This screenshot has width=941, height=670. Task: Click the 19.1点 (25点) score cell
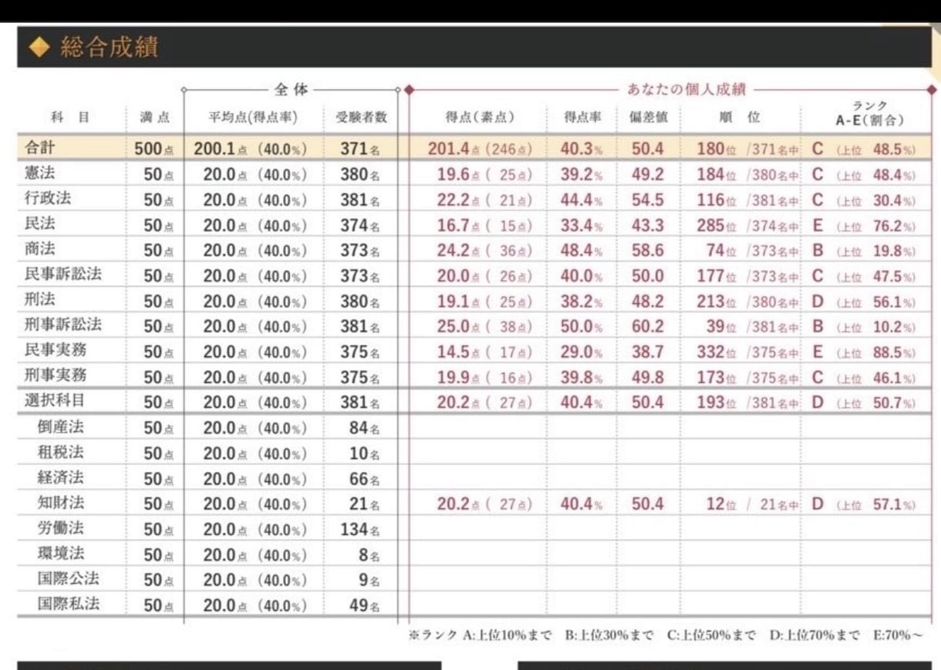pos(484,301)
